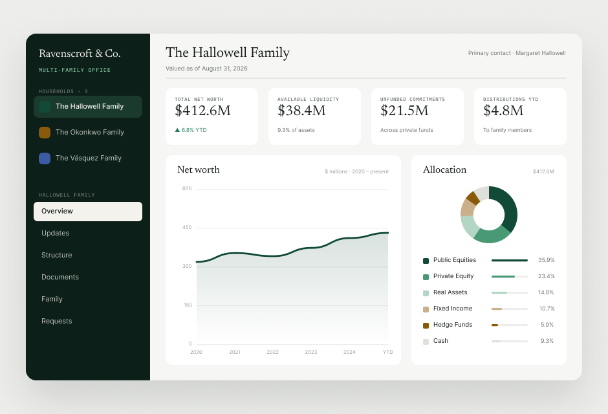Viewport: 608px width, 414px height.
Task: Click The Hallowell Family page heading
Action: pos(228,52)
